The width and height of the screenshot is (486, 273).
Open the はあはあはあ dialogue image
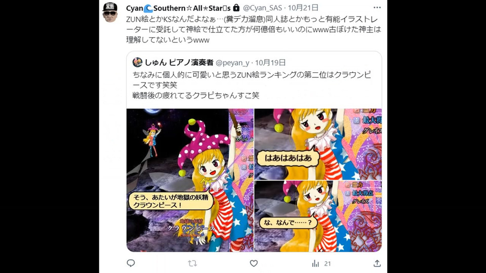[x=318, y=144]
